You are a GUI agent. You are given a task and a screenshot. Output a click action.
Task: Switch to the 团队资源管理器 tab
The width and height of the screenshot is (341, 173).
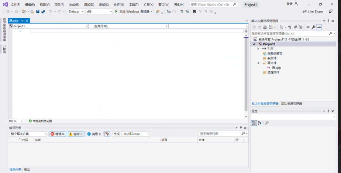292,104
